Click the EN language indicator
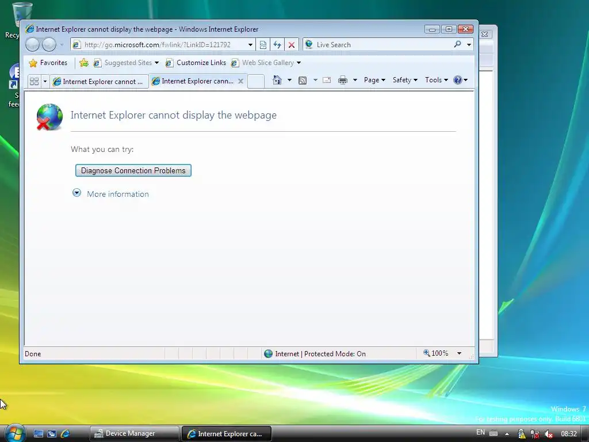Image resolution: width=589 pixels, height=442 pixels. point(480,432)
